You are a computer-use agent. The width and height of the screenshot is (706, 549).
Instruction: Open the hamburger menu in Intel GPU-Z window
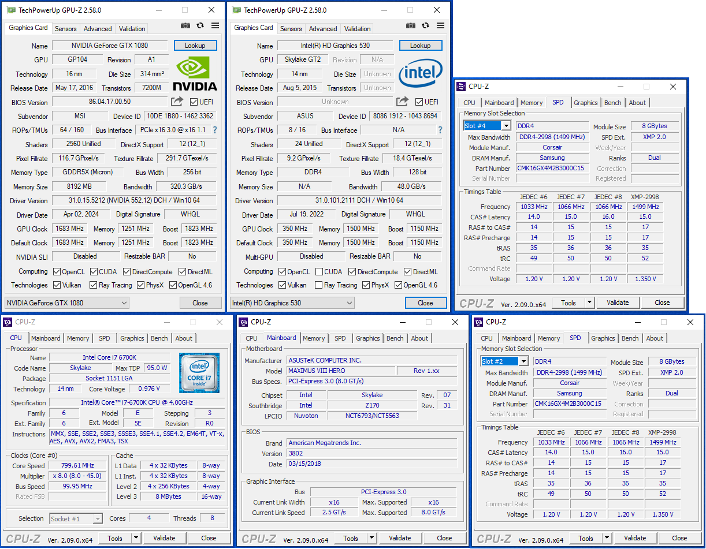(440, 25)
